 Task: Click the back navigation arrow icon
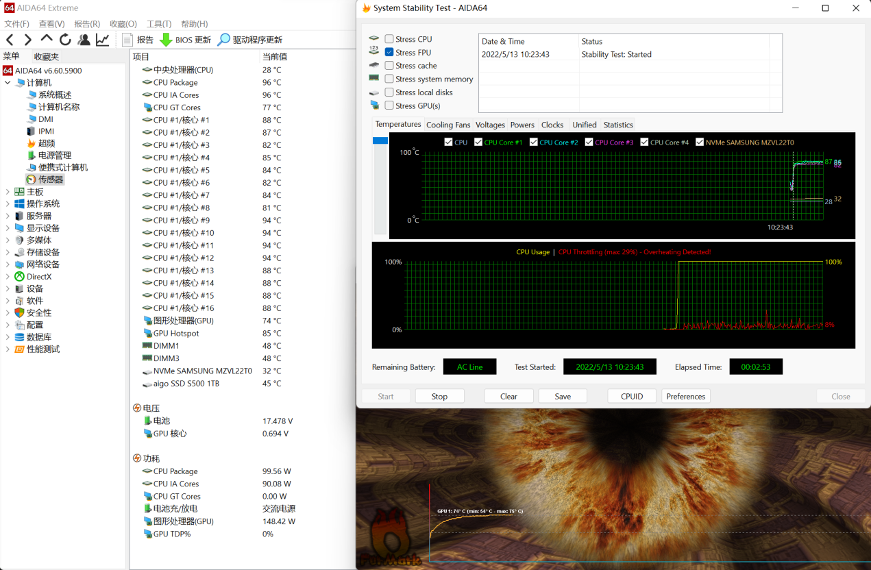(10, 40)
